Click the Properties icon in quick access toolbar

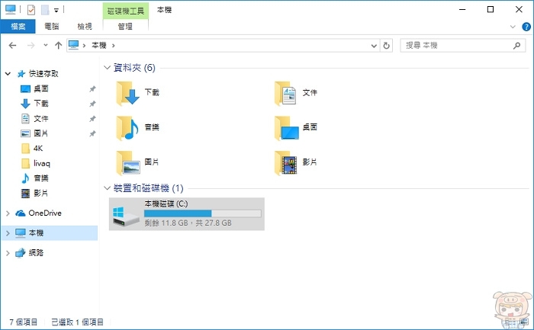31,10
